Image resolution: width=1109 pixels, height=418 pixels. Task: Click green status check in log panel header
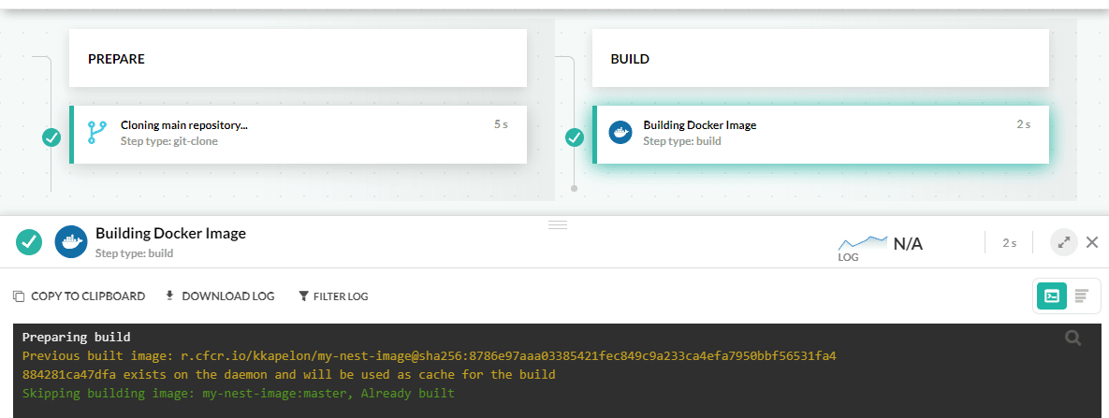pyautogui.click(x=29, y=242)
